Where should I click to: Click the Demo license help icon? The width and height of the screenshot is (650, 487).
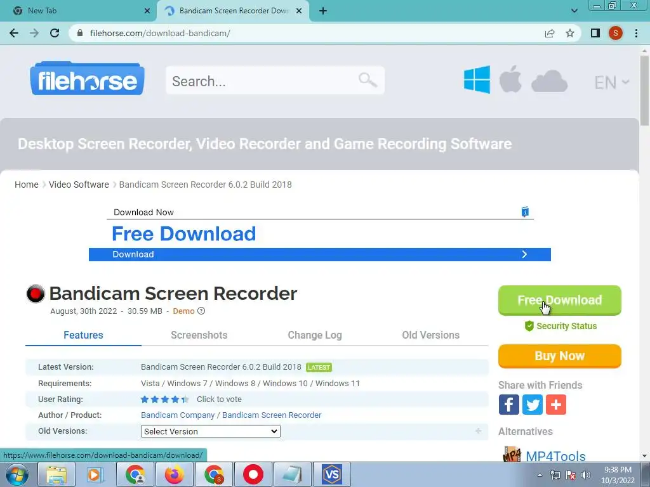(x=201, y=311)
